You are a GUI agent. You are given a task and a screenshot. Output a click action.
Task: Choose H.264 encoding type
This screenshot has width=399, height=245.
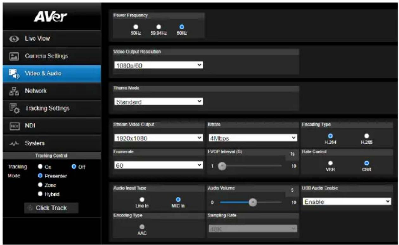[330, 136]
